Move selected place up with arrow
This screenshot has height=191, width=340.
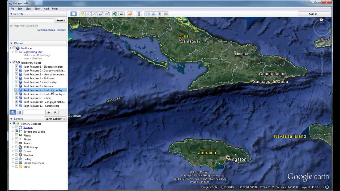(x=49, y=112)
